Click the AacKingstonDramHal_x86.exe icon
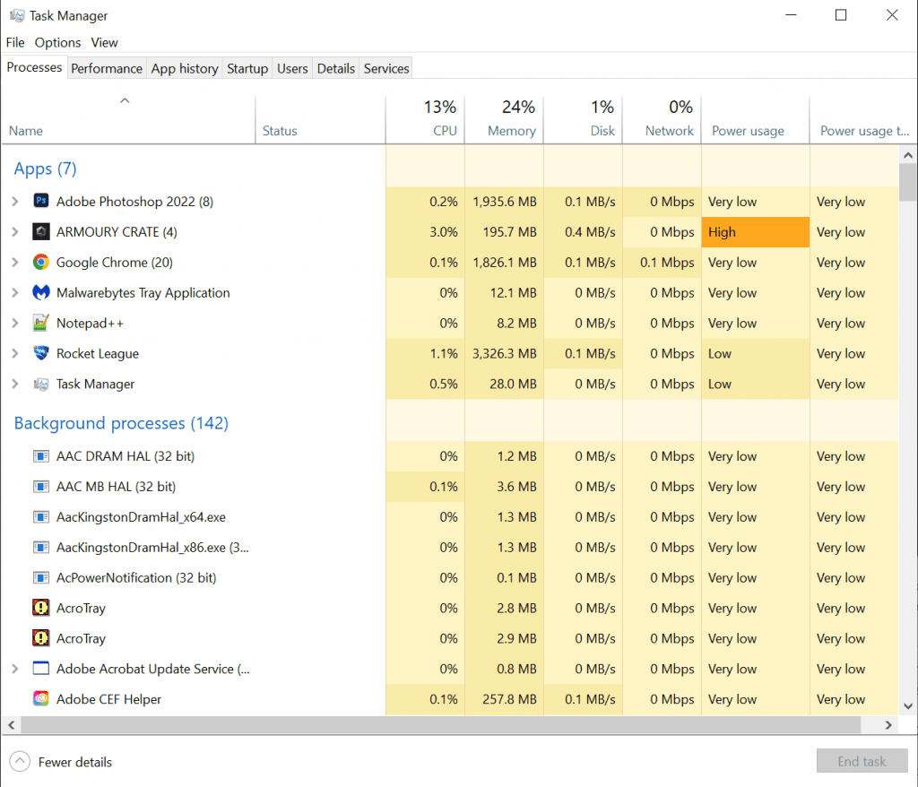This screenshot has width=918, height=787. point(40,548)
